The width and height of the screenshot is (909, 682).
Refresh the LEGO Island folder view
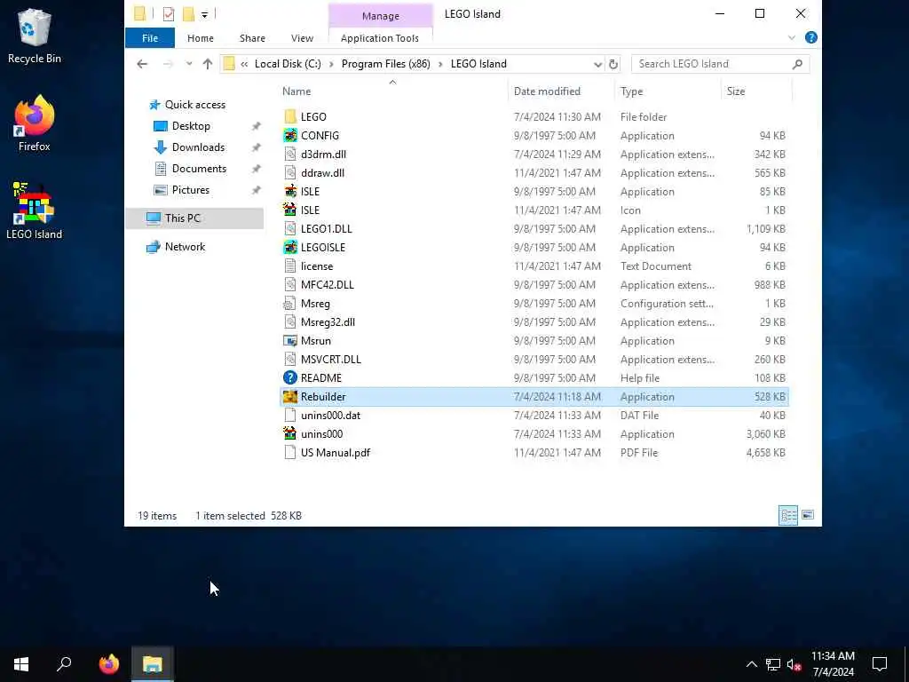click(x=613, y=64)
